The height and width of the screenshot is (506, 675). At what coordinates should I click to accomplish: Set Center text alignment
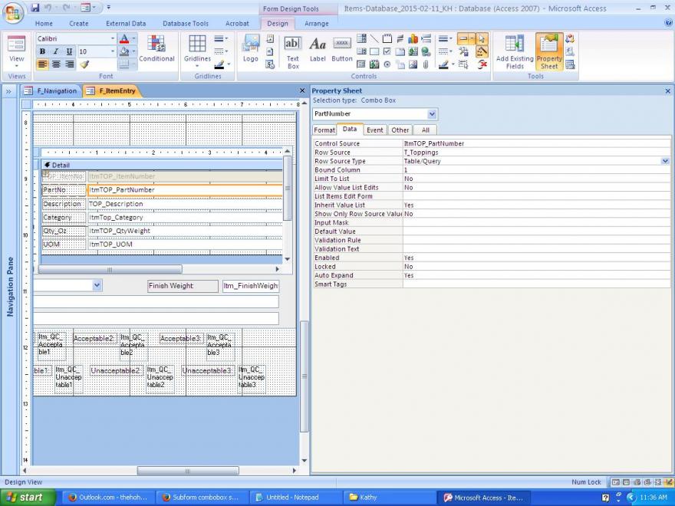(55, 64)
